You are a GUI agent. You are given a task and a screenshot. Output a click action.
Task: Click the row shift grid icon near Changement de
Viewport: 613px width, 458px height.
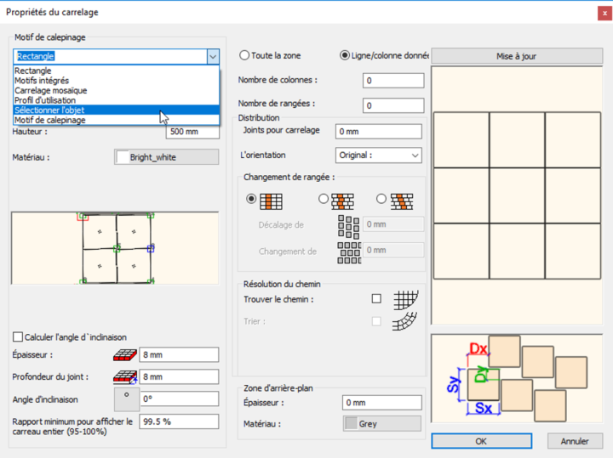[349, 252]
